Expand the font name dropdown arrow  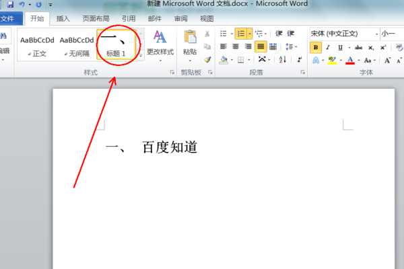[376, 34]
